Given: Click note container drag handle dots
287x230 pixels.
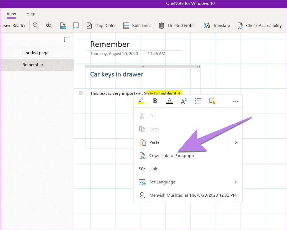Looking at the screenshot, I should [x=143, y=67].
